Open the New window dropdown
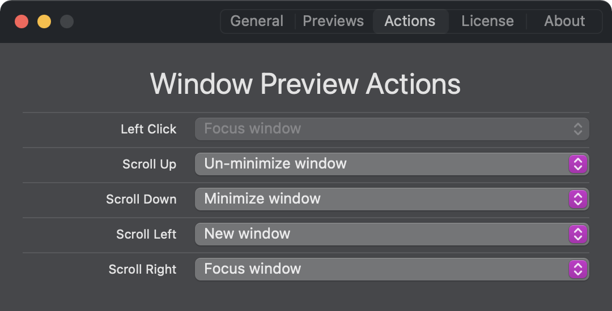Image resolution: width=612 pixels, height=311 pixels. [392, 234]
